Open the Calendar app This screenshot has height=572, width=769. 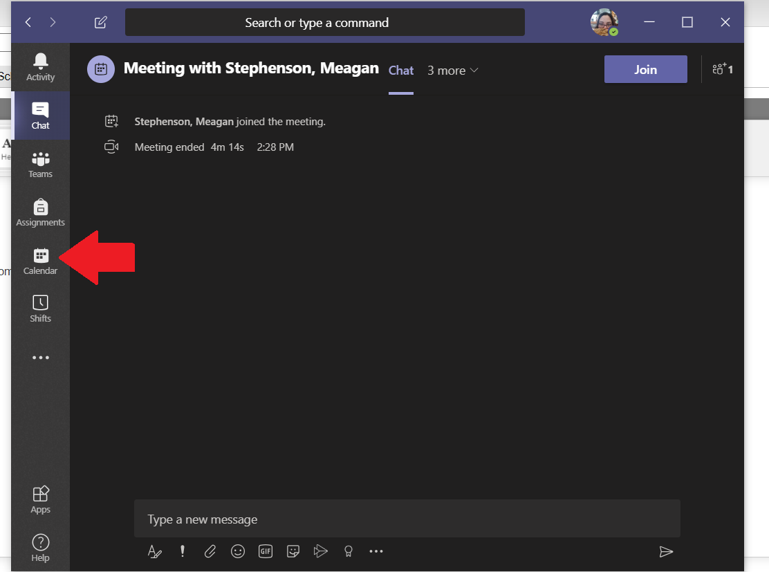[x=40, y=261]
